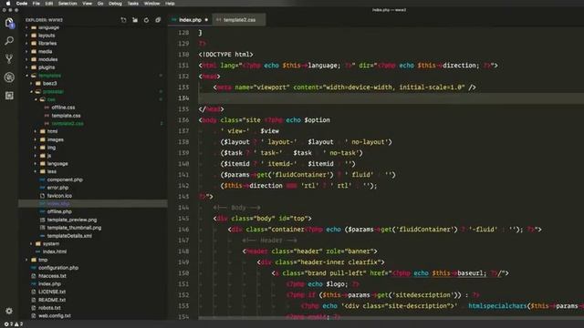Expand the images folder

(55, 139)
